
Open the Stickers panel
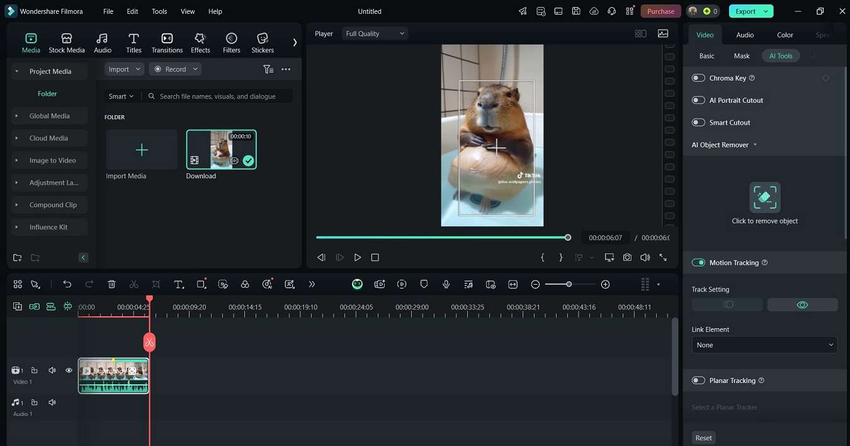263,43
